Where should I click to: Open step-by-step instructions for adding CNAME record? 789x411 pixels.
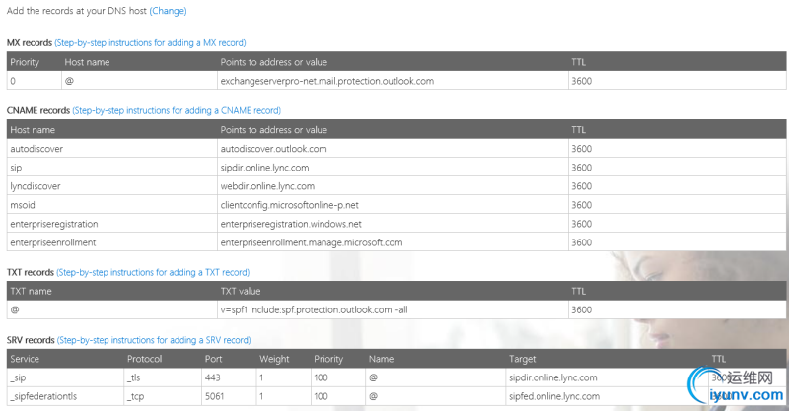tap(177, 110)
